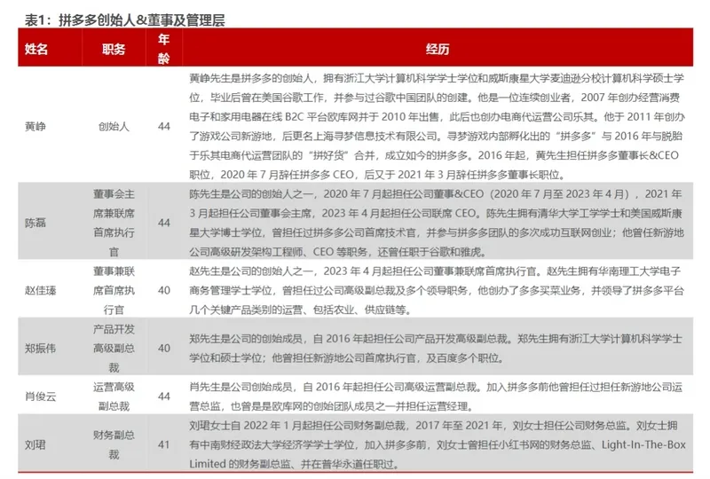Viewport: 710px width, 479px height.
Task: Select the name cell 陈磊
Action: (x=35, y=223)
